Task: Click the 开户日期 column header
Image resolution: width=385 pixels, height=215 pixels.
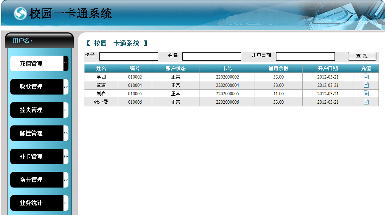Action: 328,68
